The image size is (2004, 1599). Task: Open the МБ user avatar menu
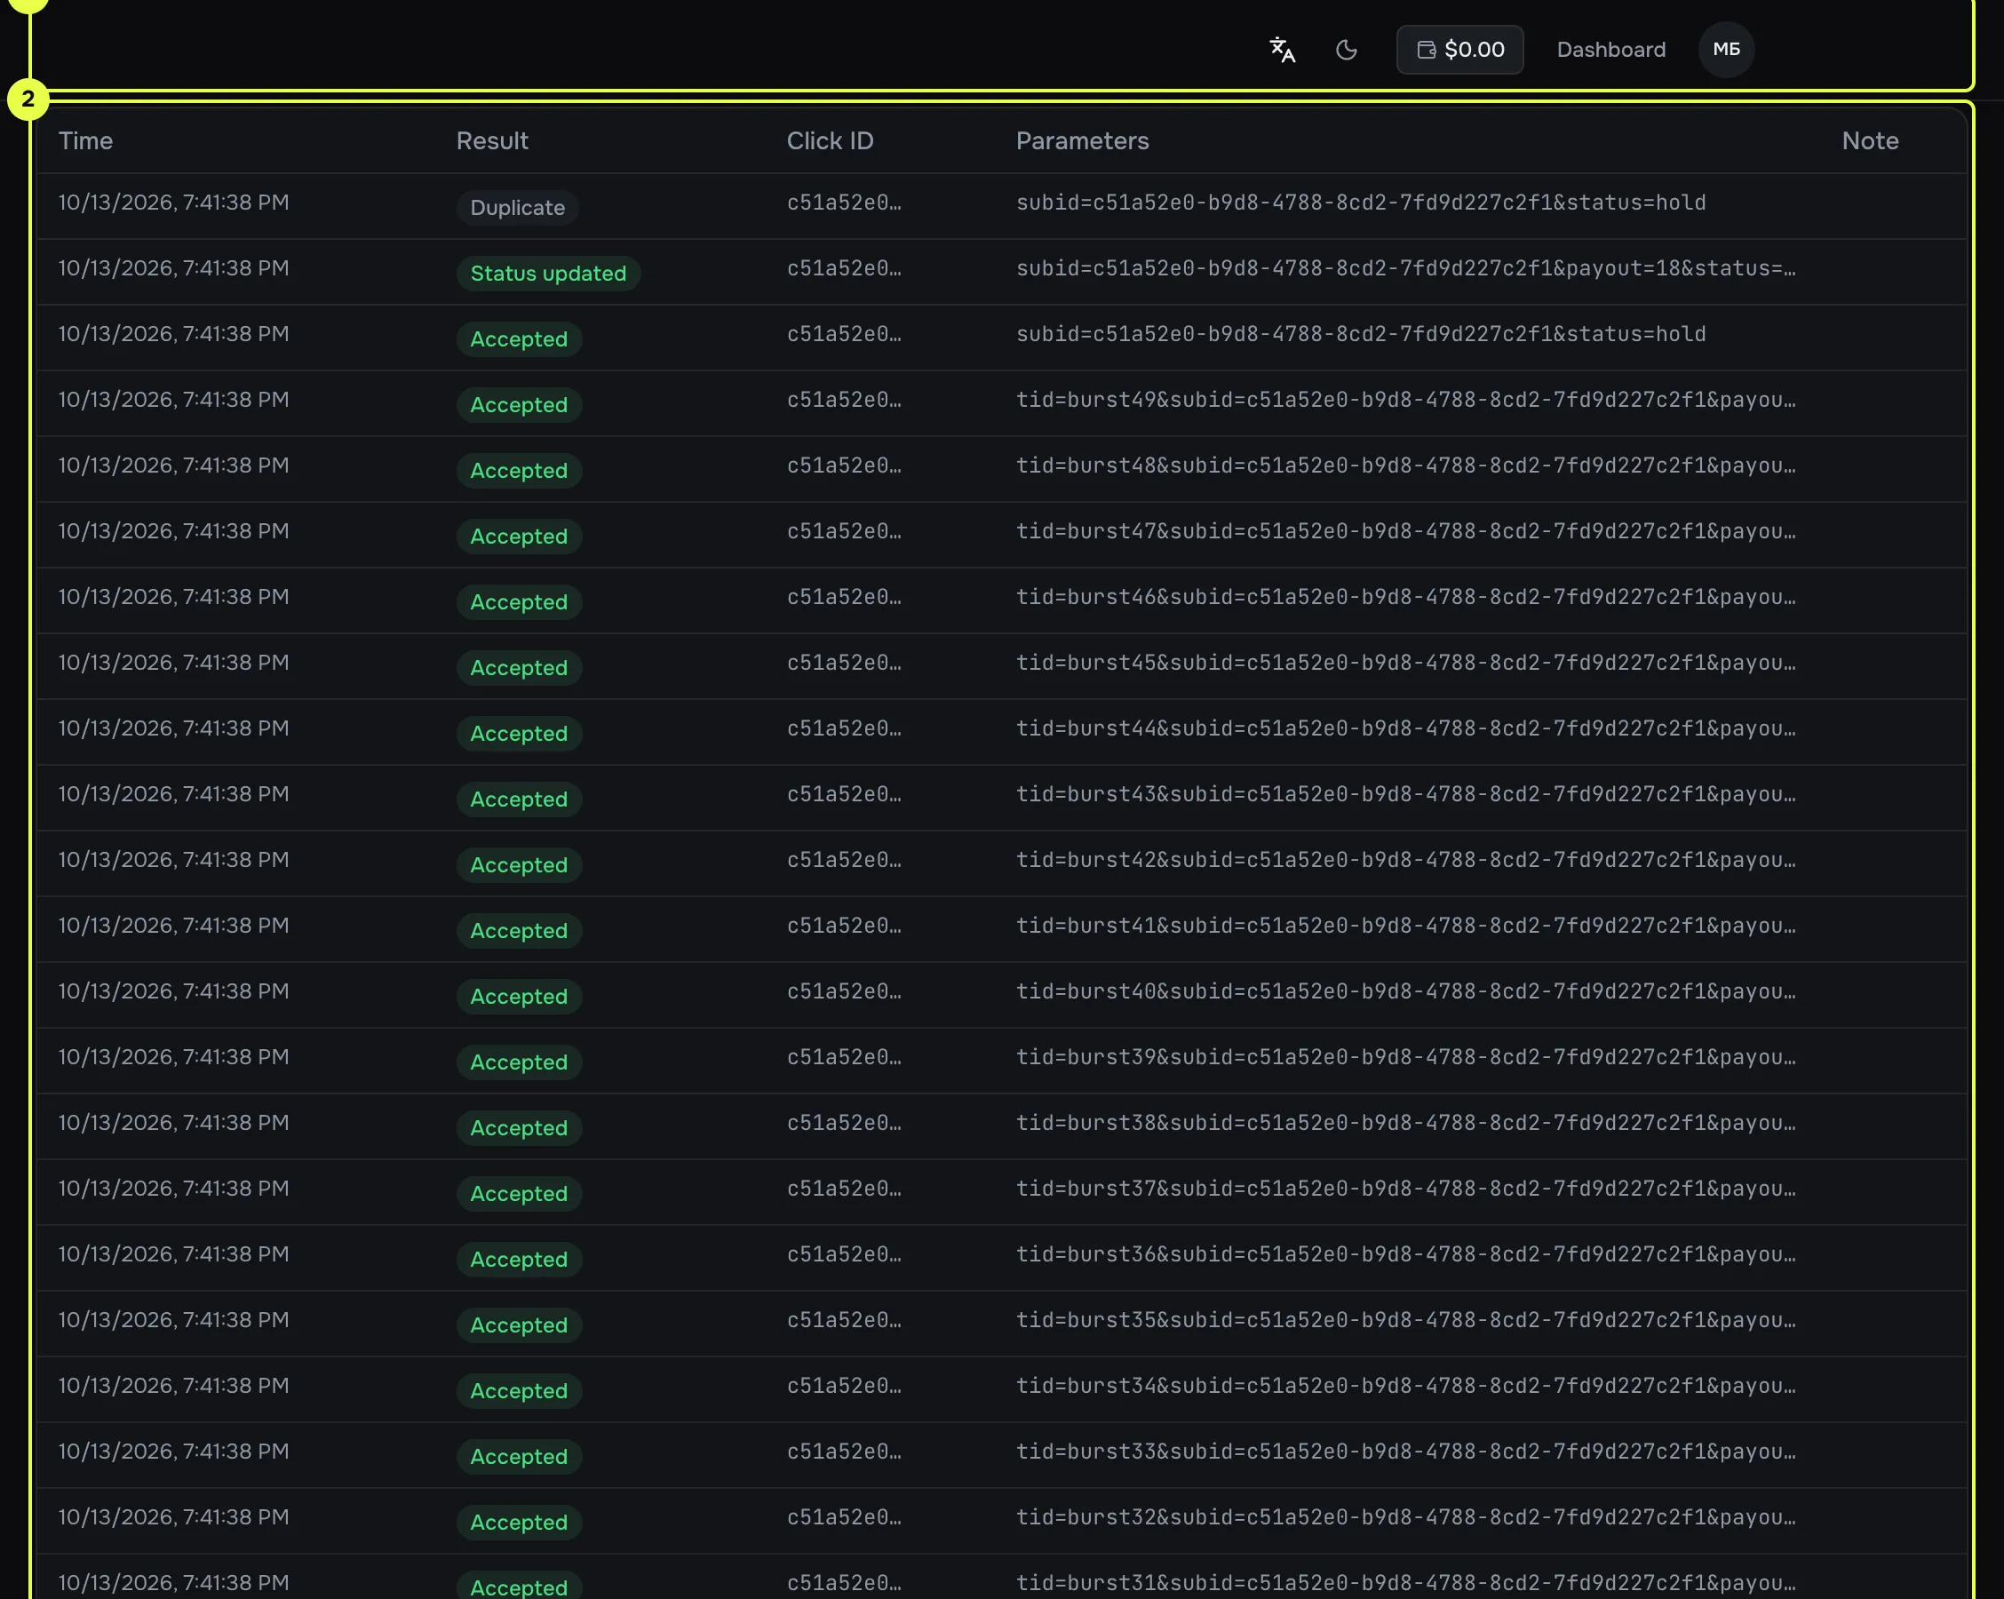click(1726, 49)
